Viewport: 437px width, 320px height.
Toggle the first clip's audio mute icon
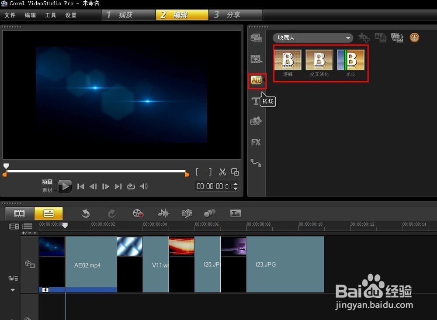(45, 290)
